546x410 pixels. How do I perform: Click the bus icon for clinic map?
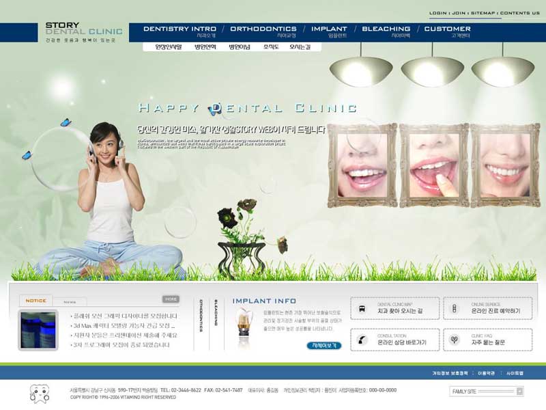(362, 309)
